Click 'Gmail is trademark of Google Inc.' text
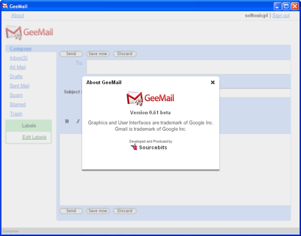The height and width of the screenshot is (236, 301). [150, 129]
